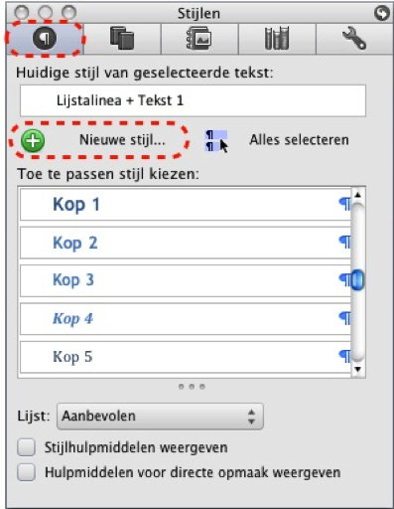The height and width of the screenshot is (509, 394).
Task: Open the wrench tools tab
Action: tap(354, 39)
